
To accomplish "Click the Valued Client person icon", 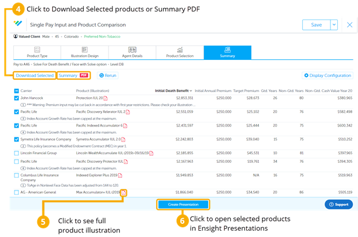I will pos(15,36).
